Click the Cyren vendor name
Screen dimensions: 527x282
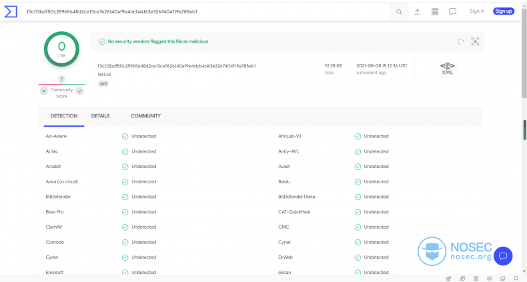pos(52,257)
